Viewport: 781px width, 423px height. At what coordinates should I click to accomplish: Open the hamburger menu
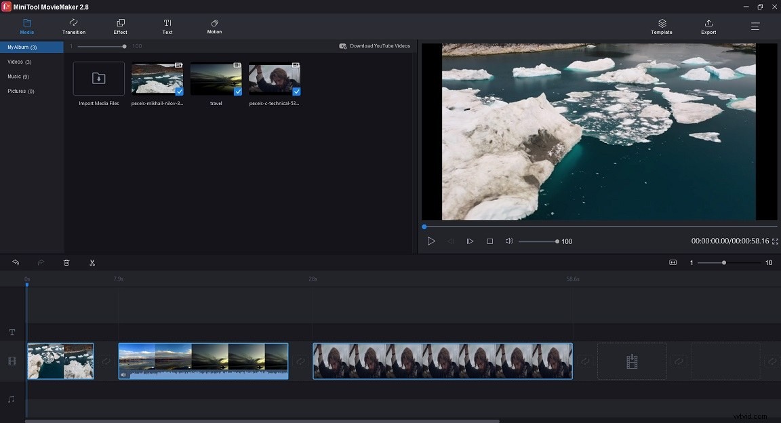pyautogui.click(x=755, y=26)
